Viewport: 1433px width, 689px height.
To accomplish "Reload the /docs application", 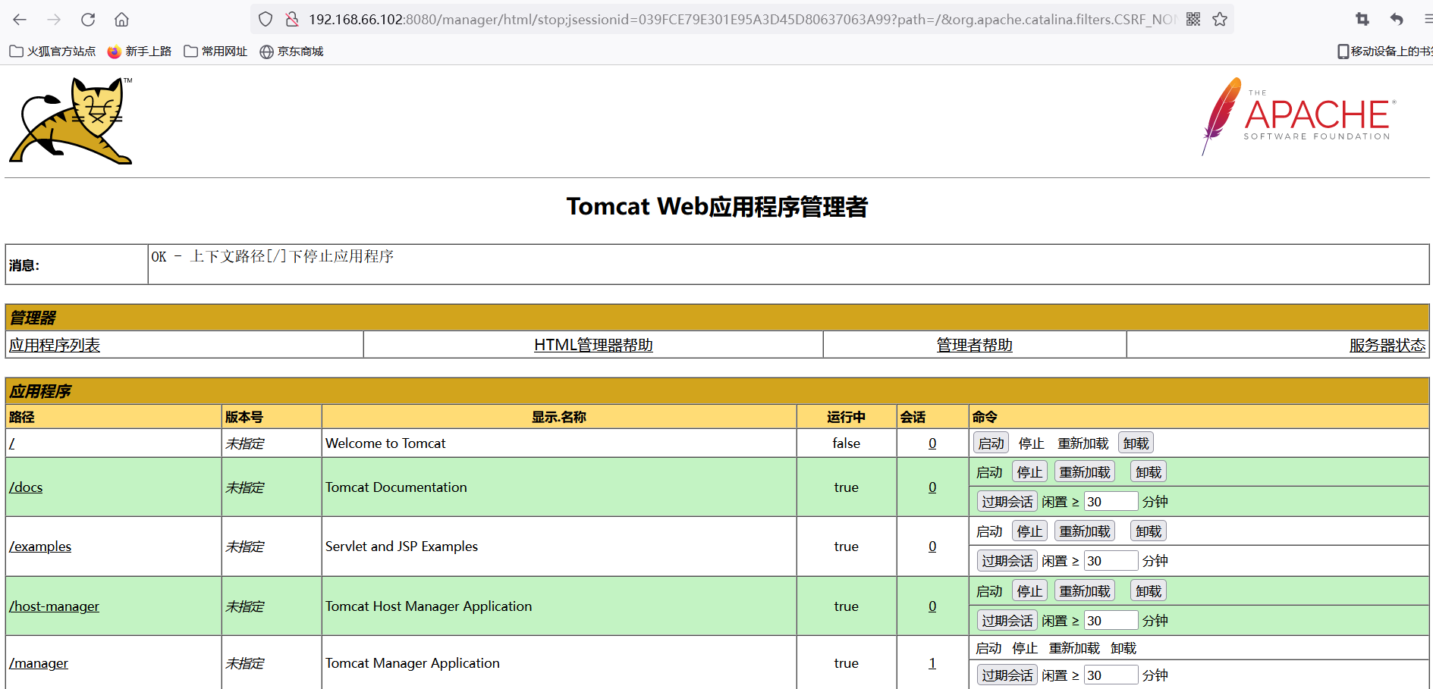I will pyautogui.click(x=1085, y=472).
